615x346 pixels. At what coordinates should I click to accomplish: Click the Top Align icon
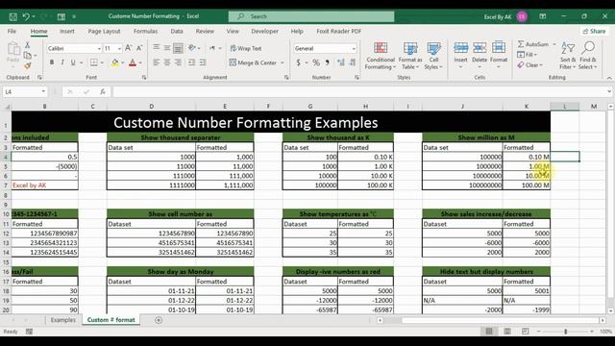tap(157, 48)
